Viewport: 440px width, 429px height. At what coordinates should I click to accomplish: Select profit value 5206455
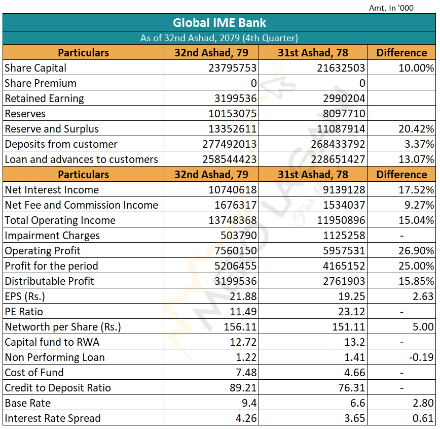[x=235, y=266]
